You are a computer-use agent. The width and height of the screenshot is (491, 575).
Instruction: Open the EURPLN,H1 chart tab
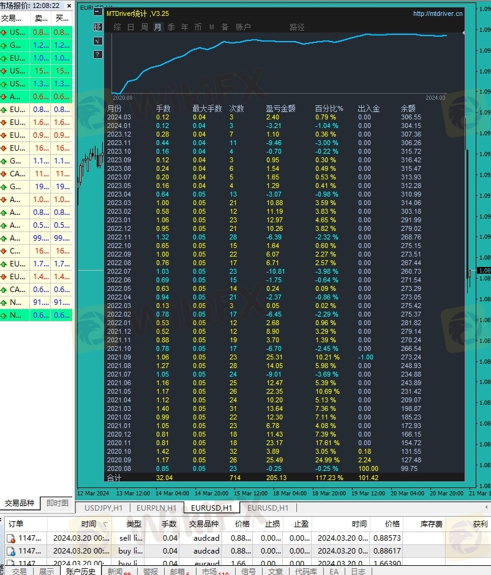tap(157, 508)
